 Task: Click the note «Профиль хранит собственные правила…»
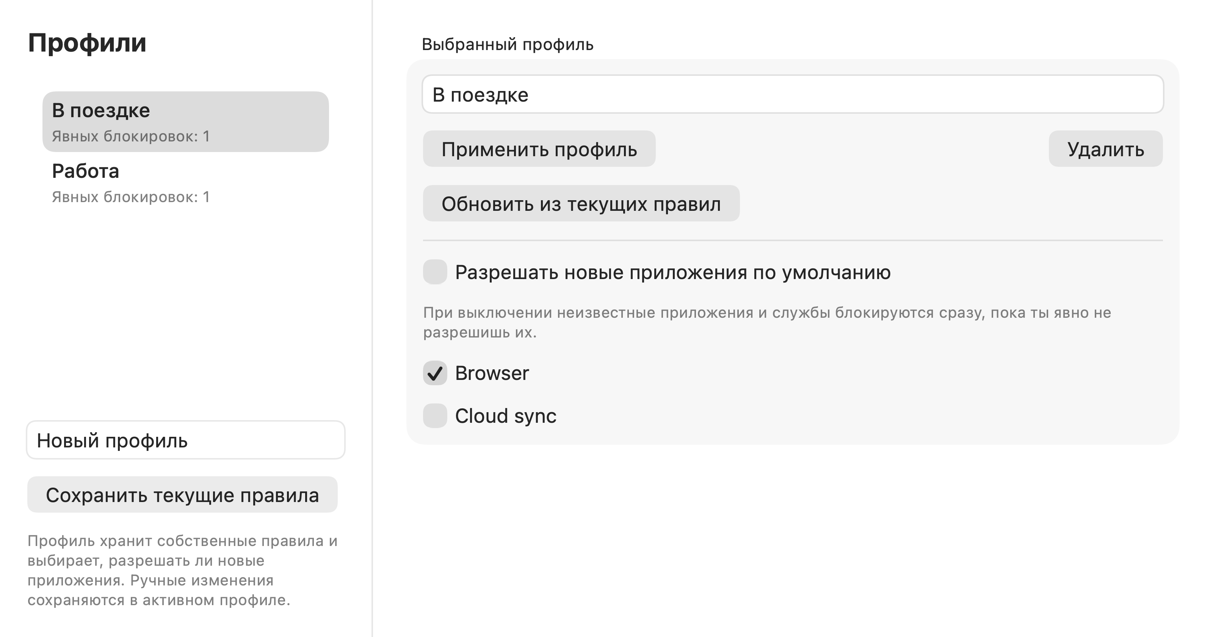(183, 570)
